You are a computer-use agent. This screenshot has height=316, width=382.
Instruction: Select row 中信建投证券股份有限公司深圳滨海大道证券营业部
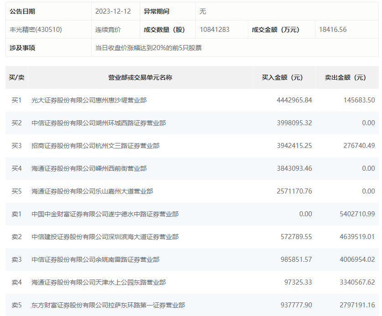(192, 237)
